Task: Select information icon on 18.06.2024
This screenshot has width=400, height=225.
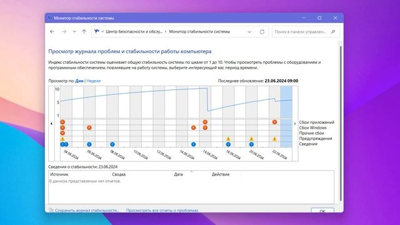Action: click(228, 144)
